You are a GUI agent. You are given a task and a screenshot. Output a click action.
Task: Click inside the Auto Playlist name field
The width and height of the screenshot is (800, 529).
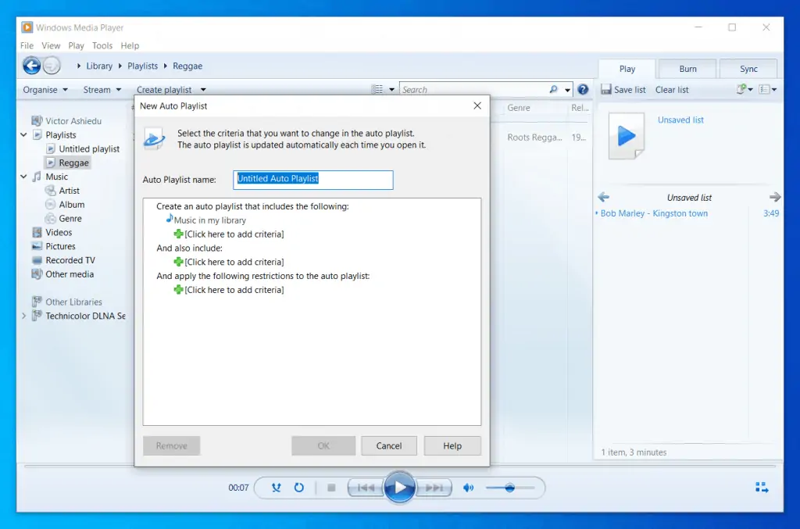312,180
